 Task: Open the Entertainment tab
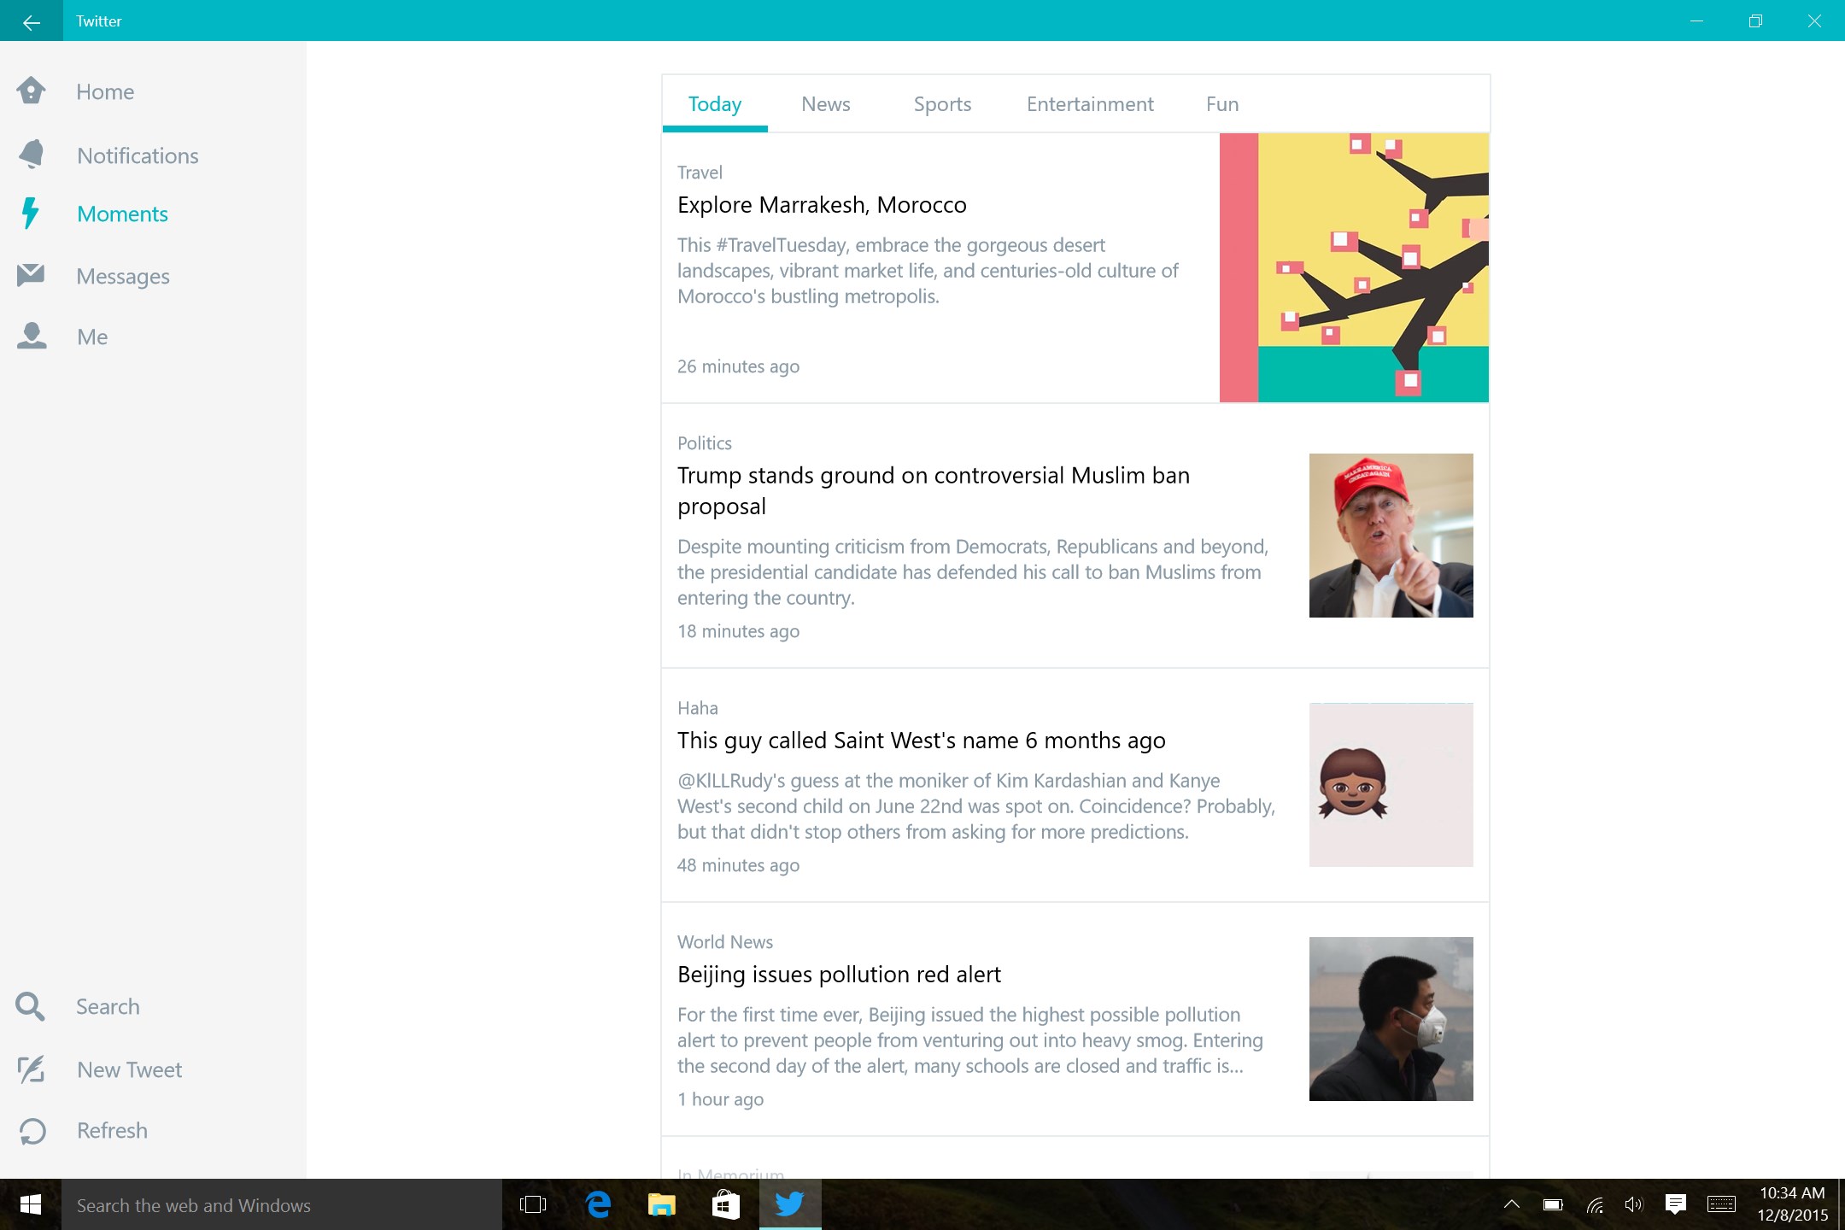pos(1090,104)
